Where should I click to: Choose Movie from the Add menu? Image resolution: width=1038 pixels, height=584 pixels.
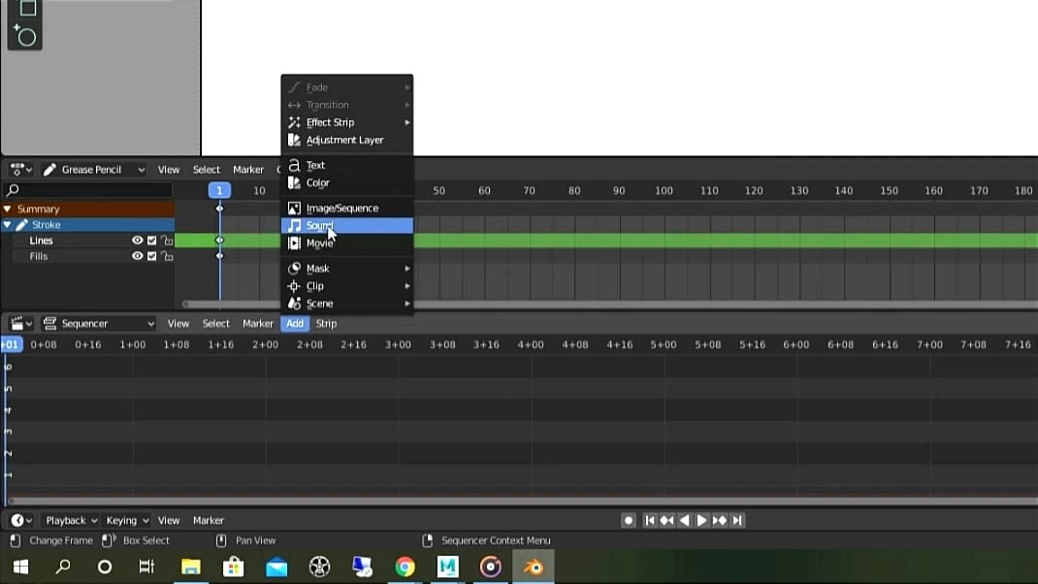347,243
